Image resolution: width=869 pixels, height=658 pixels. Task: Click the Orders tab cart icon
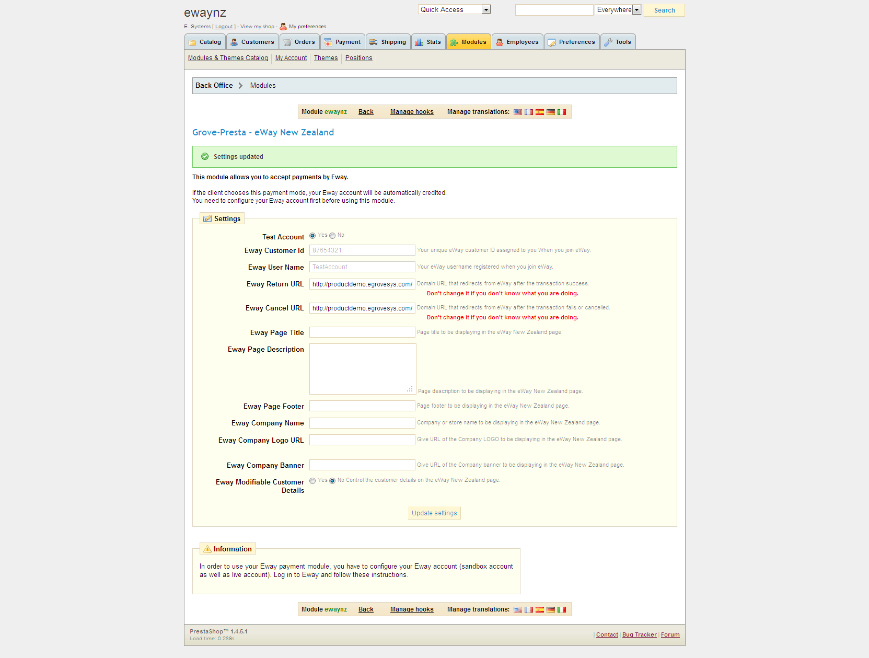pos(287,42)
